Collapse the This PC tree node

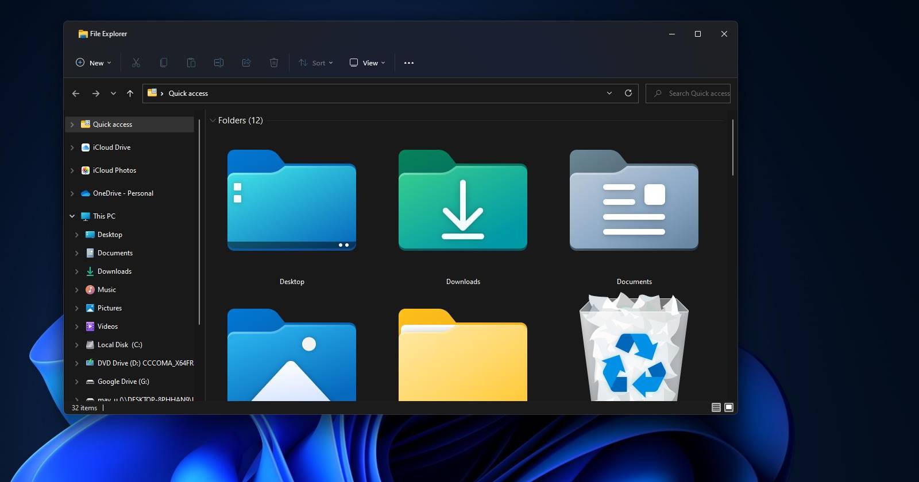tap(72, 216)
